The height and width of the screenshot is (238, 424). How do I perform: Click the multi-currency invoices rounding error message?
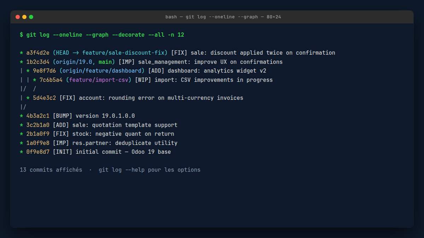tap(161, 98)
